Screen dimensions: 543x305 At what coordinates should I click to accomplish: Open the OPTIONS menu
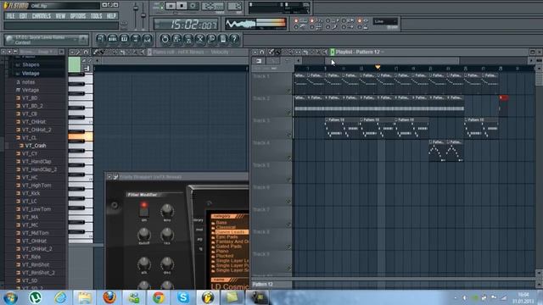click(78, 16)
